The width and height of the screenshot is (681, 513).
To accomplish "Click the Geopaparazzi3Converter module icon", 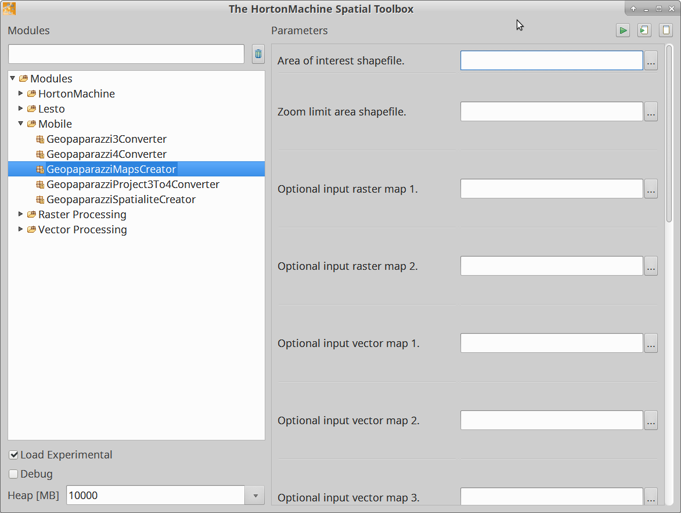I will pyautogui.click(x=40, y=139).
